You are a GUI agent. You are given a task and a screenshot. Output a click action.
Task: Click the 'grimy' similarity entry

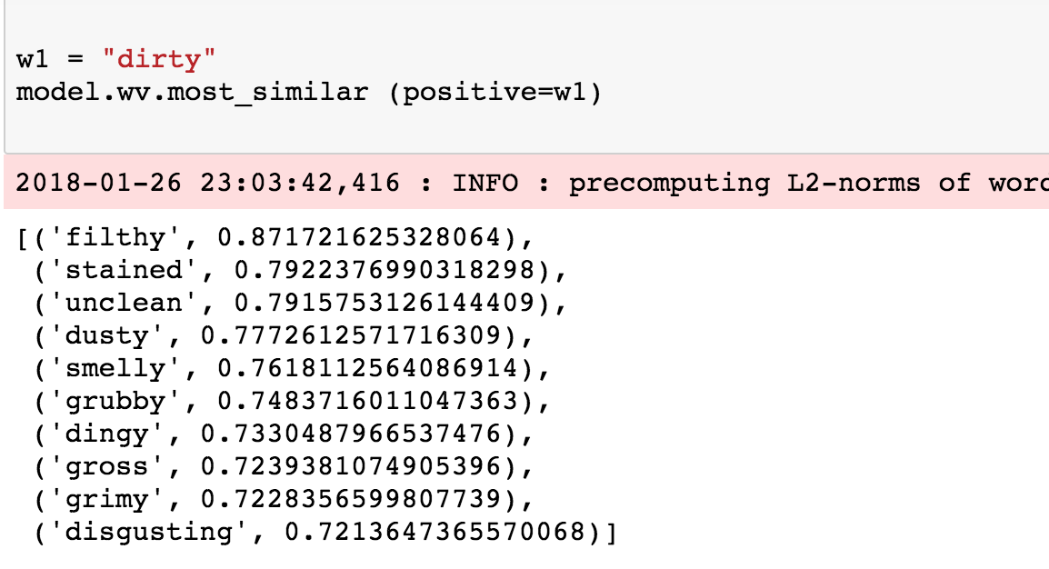coord(284,499)
